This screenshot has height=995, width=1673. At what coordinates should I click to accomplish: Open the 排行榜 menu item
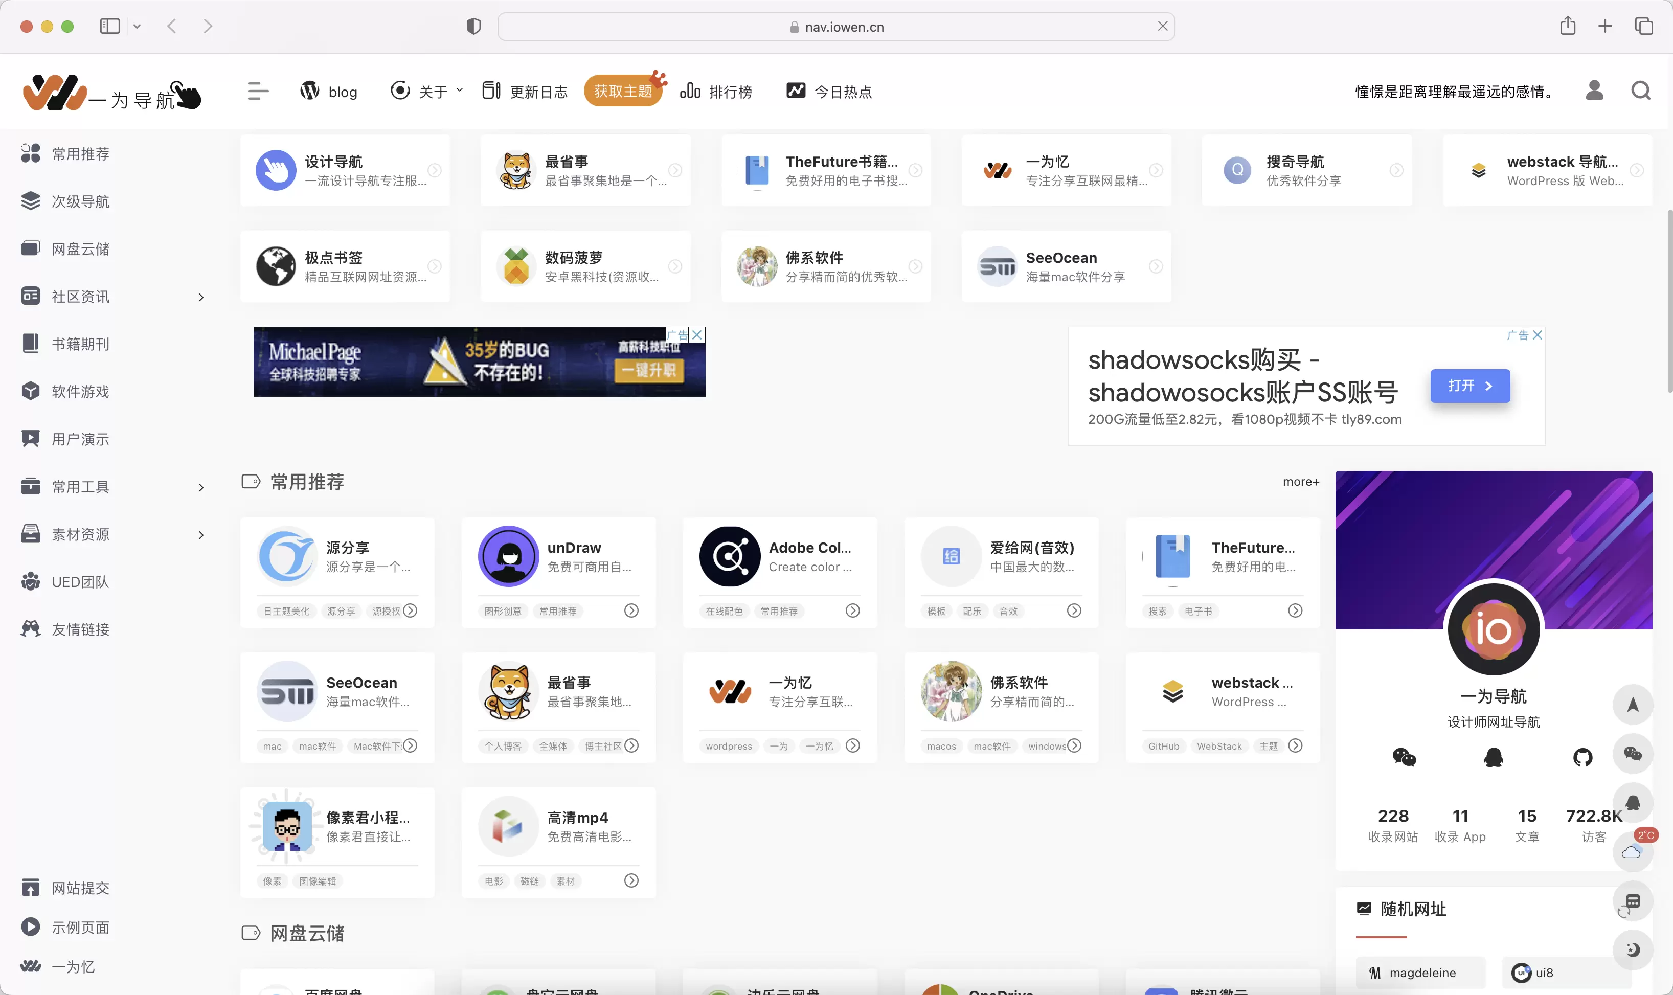(x=716, y=91)
